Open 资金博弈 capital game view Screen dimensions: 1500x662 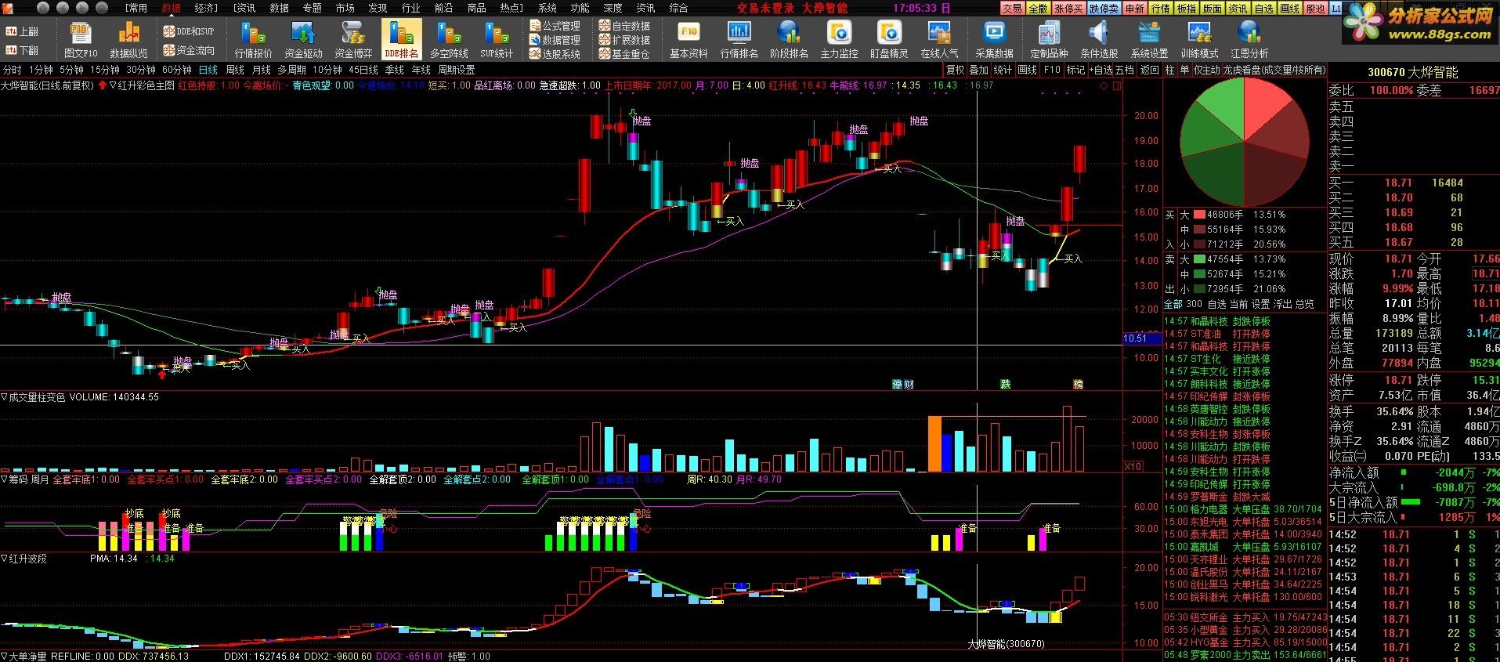click(x=353, y=40)
